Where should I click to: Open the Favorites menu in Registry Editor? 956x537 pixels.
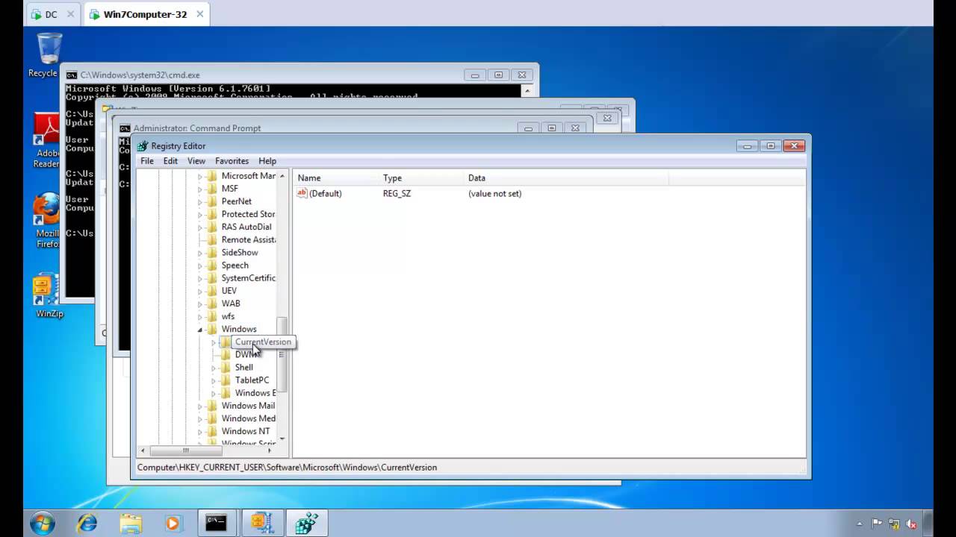click(232, 161)
